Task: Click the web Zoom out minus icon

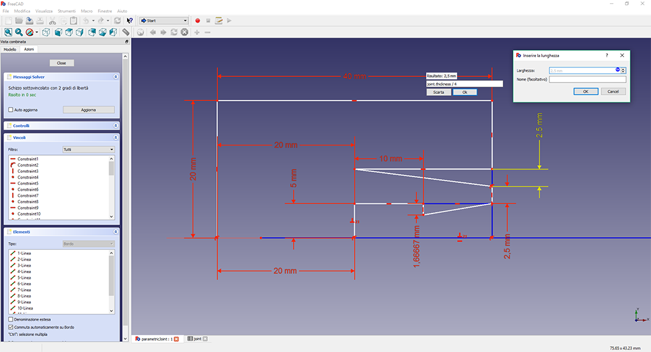Action: pyautogui.click(x=207, y=32)
